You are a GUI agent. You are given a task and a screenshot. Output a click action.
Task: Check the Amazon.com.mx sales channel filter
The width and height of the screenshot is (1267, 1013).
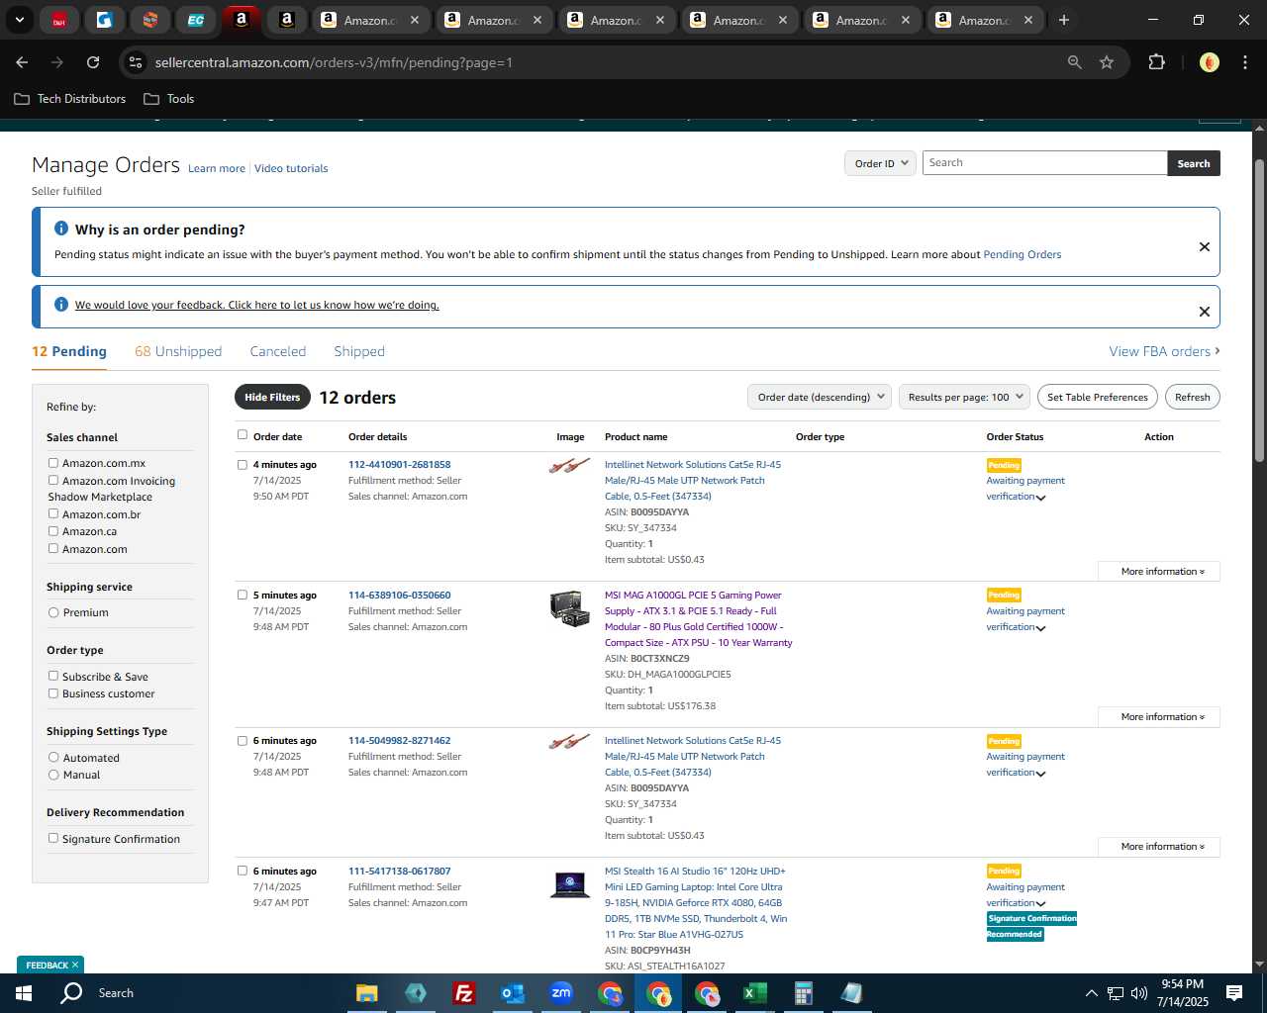(53, 462)
